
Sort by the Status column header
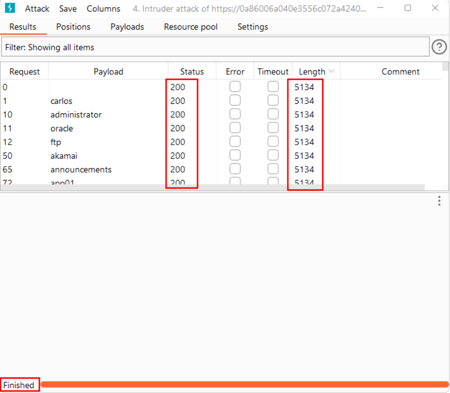[192, 71]
